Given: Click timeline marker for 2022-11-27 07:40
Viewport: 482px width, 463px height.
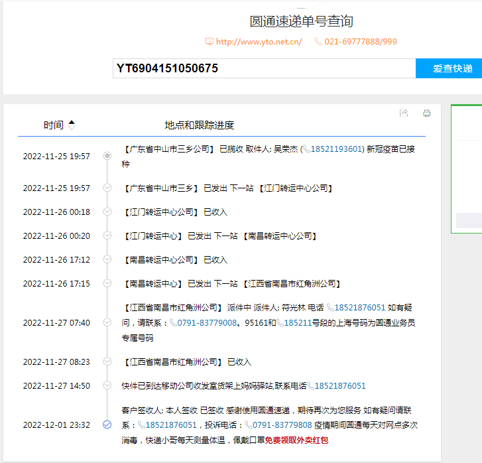Looking at the screenshot, I should tap(107, 322).
